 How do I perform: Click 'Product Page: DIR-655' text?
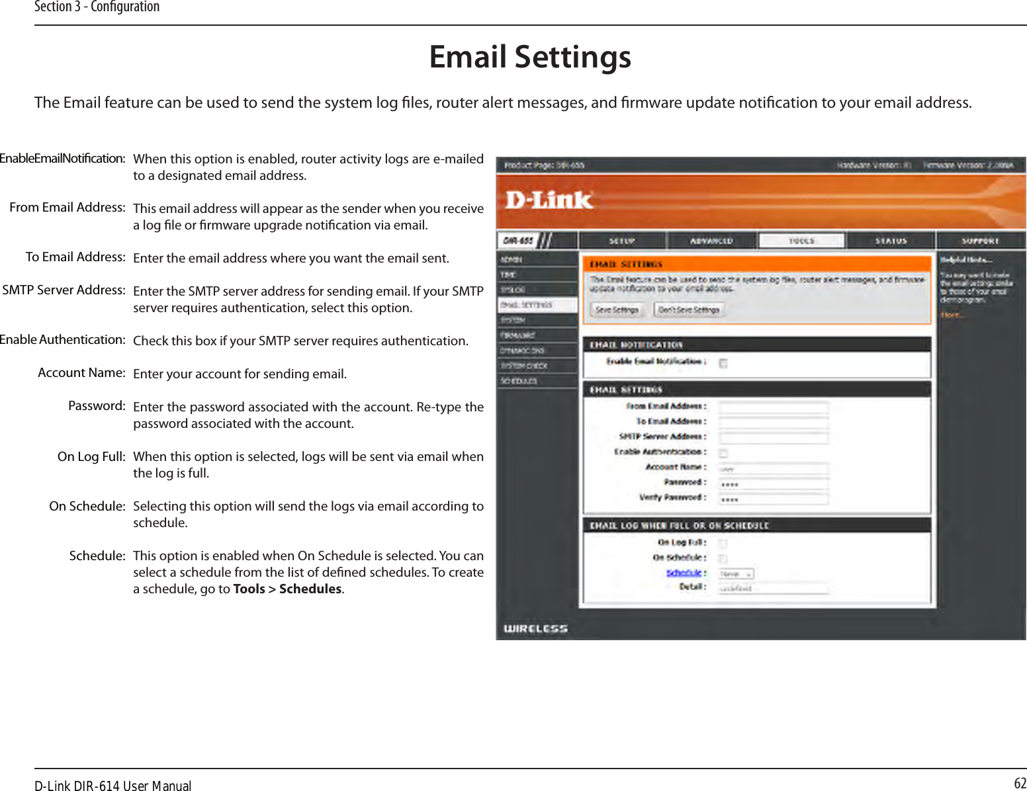point(544,165)
